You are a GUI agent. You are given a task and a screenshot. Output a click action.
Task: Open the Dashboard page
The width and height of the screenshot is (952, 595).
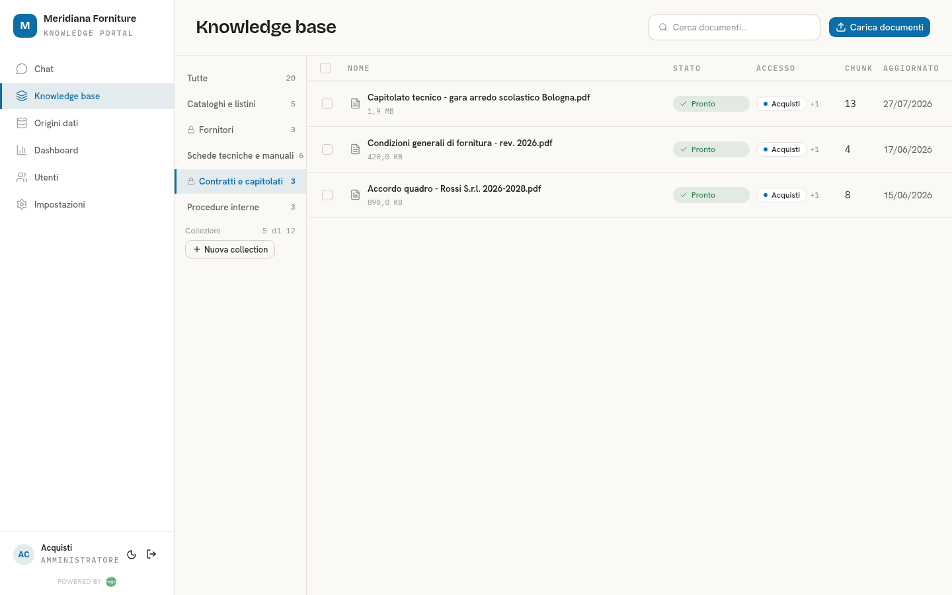(87, 150)
